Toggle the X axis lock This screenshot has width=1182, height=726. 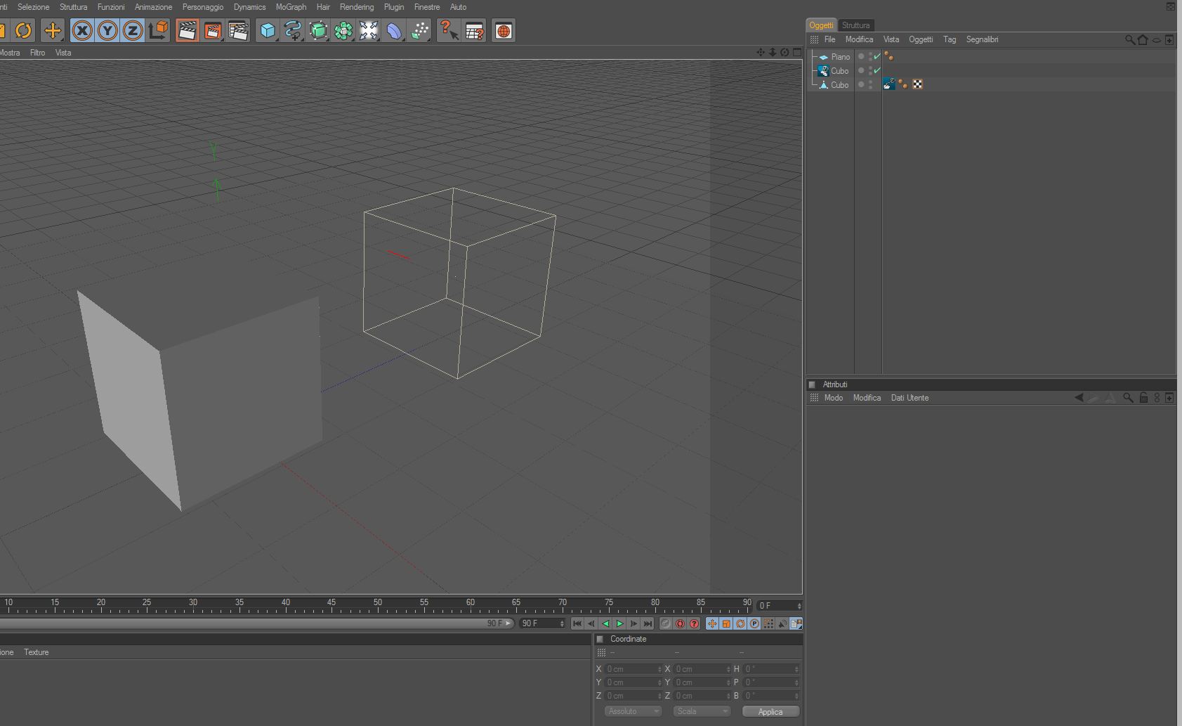tap(82, 30)
